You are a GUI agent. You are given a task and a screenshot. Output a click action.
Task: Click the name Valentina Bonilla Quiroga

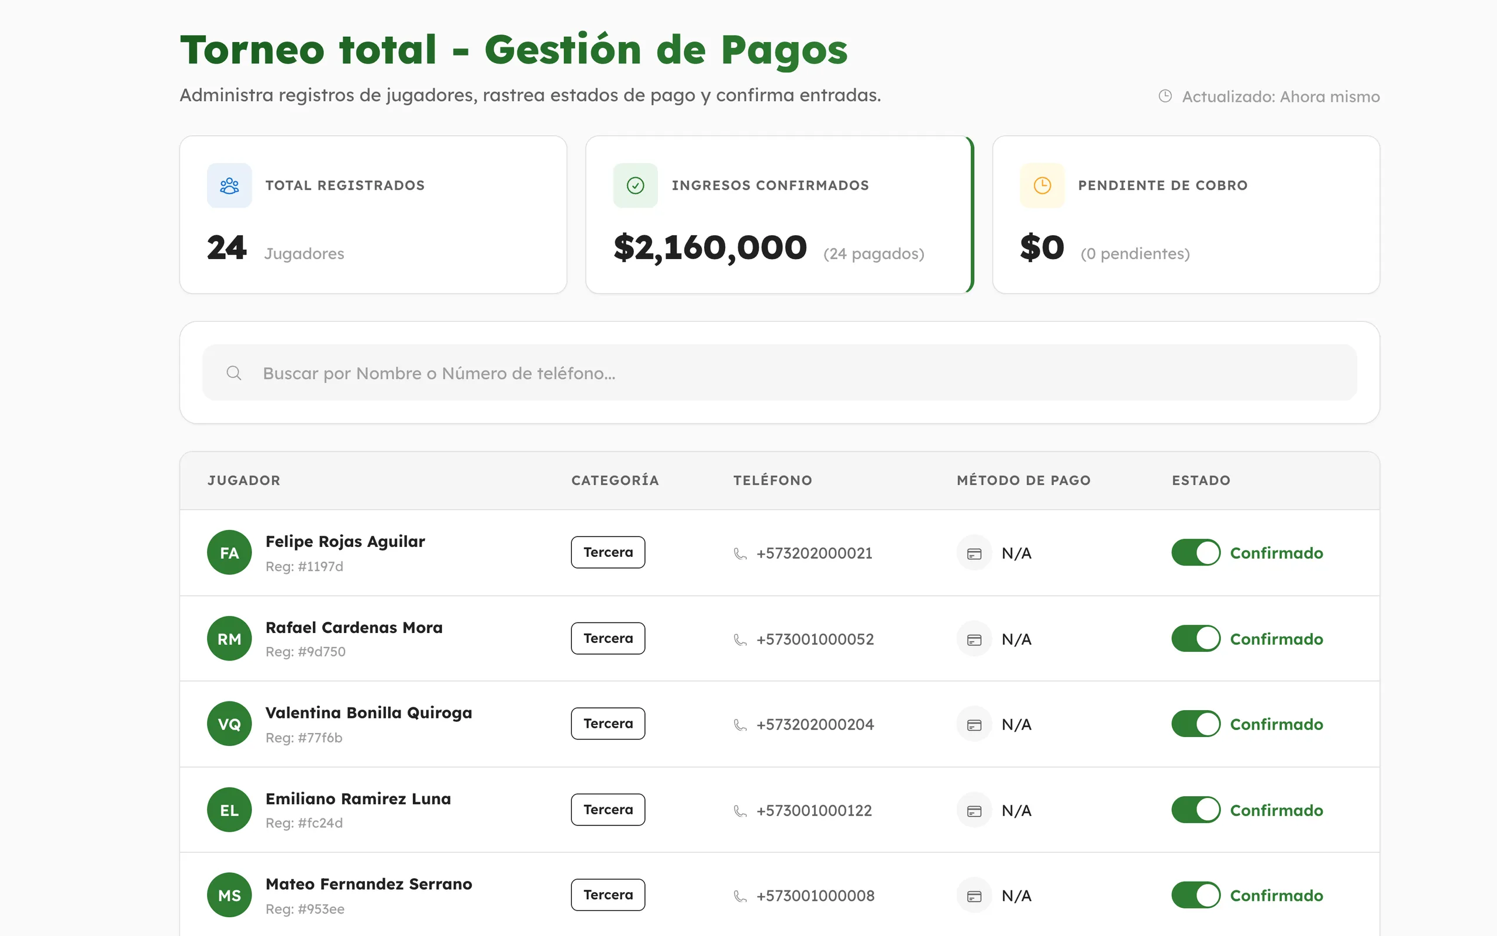coord(368,713)
